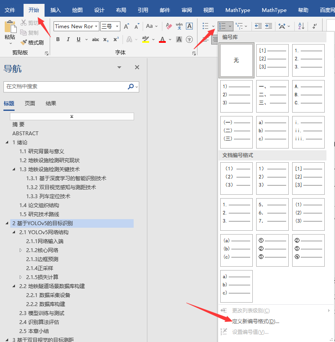Viewport: 335px width, 342px height.
Task: Select the ①②③ circled numbering format
Action: [x=272, y=250]
